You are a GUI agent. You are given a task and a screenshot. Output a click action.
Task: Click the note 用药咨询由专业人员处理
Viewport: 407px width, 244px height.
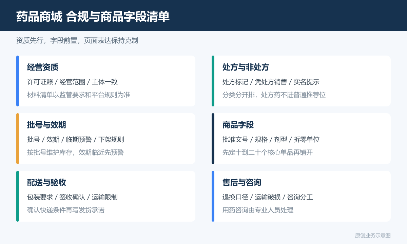point(258,210)
